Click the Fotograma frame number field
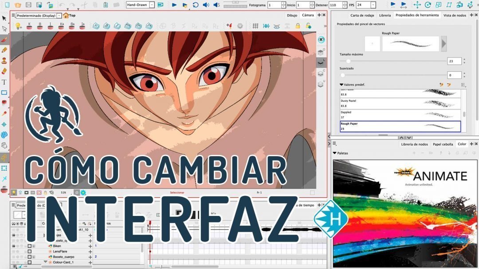 pyautogui.click(x=275, y=5)
